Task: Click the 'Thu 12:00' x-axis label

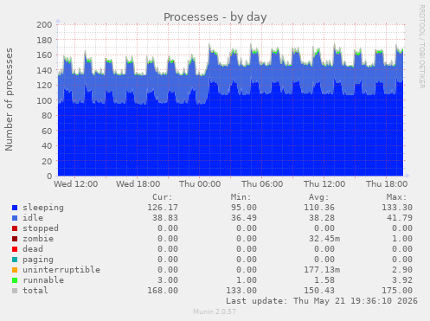Action: click(324, 184)
